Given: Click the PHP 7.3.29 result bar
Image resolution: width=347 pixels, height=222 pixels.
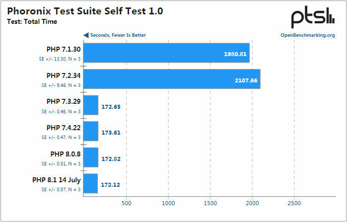Looking at the screenshot, I should 91,105.
